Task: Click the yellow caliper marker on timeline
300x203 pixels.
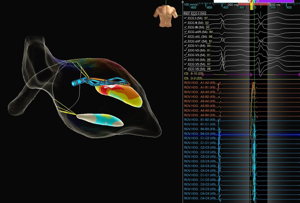Action: point(251,7)
